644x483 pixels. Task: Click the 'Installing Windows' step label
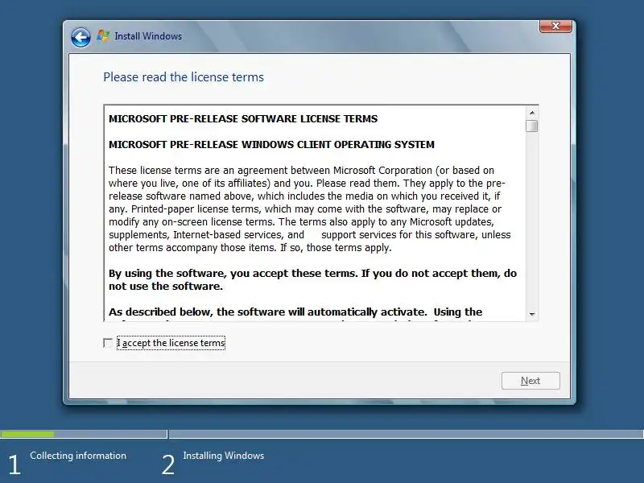224,456
